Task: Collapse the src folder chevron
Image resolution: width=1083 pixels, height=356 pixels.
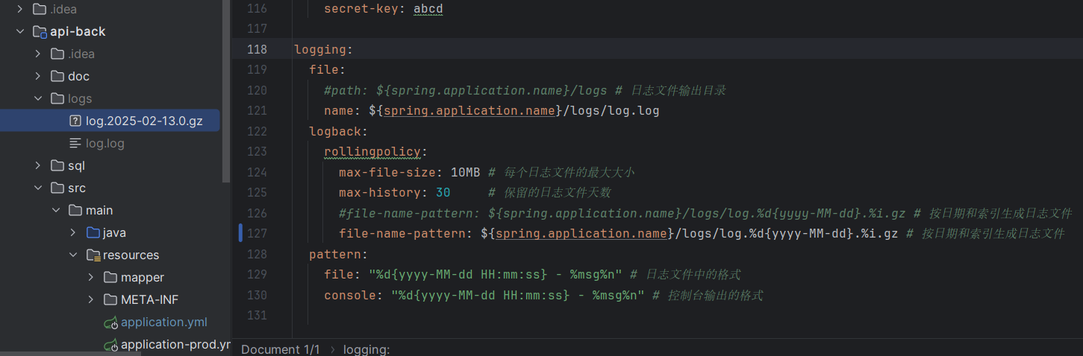Action: (x=37, y=188)
